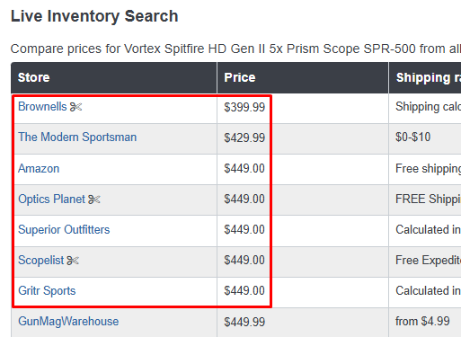Click the coupon scissors icon after Scopelist
The image size is (461, 337).
click(x=73, y=261)
